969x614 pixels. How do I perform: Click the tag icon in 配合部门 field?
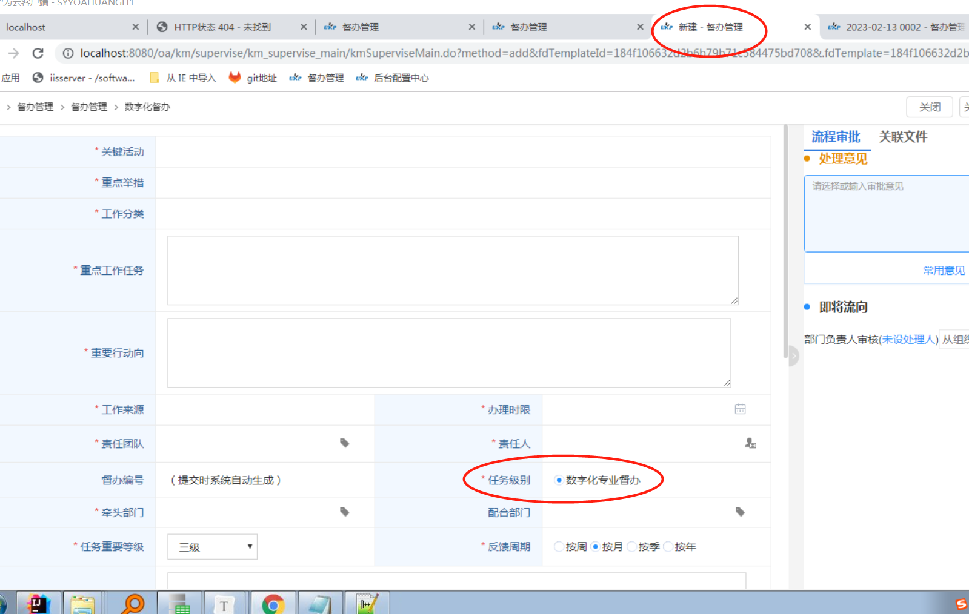[740, 512]
